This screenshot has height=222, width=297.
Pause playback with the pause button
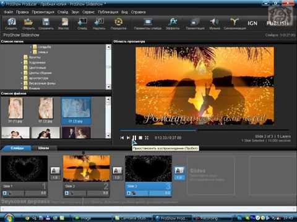click(134, 138)
